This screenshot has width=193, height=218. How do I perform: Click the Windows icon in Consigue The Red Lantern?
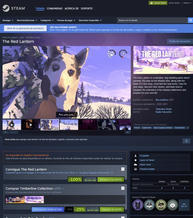pos(123,169)
